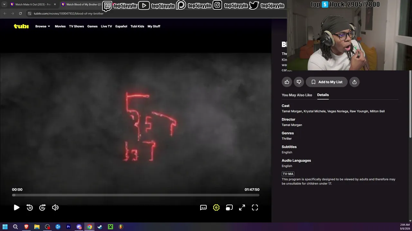This screenshot has width=412, height=231.
Task: Like the movie with thumbs up
Action: point(287,82)
